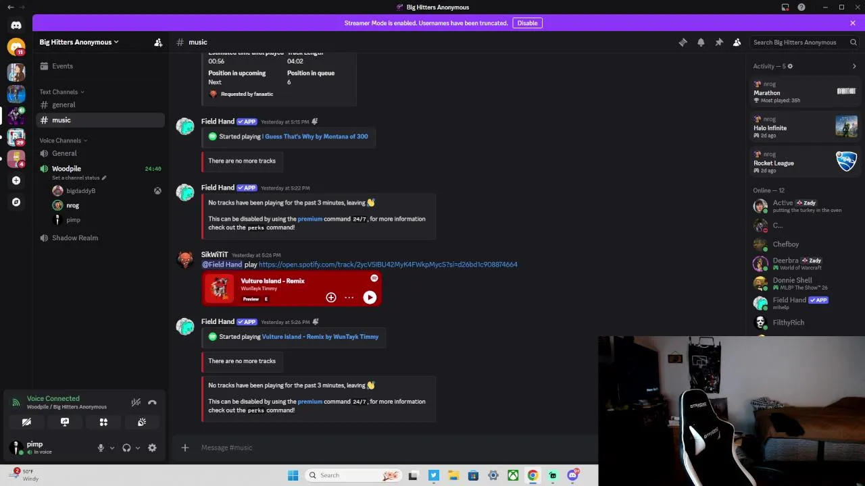
Task: Open Big Hitters Anonymous server dropdown
Action: [x=79, y=42]
